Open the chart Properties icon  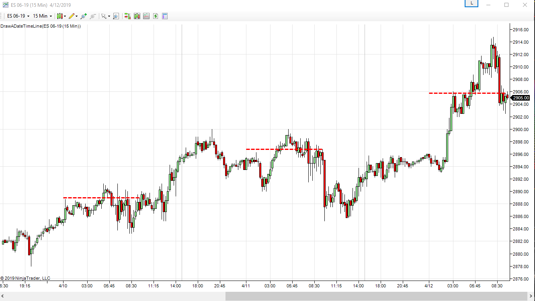(x=164, y=16)
